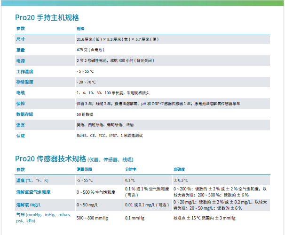
Task: Click the accuracy value '± 0.3 ℃'
Action: point(181,180)
